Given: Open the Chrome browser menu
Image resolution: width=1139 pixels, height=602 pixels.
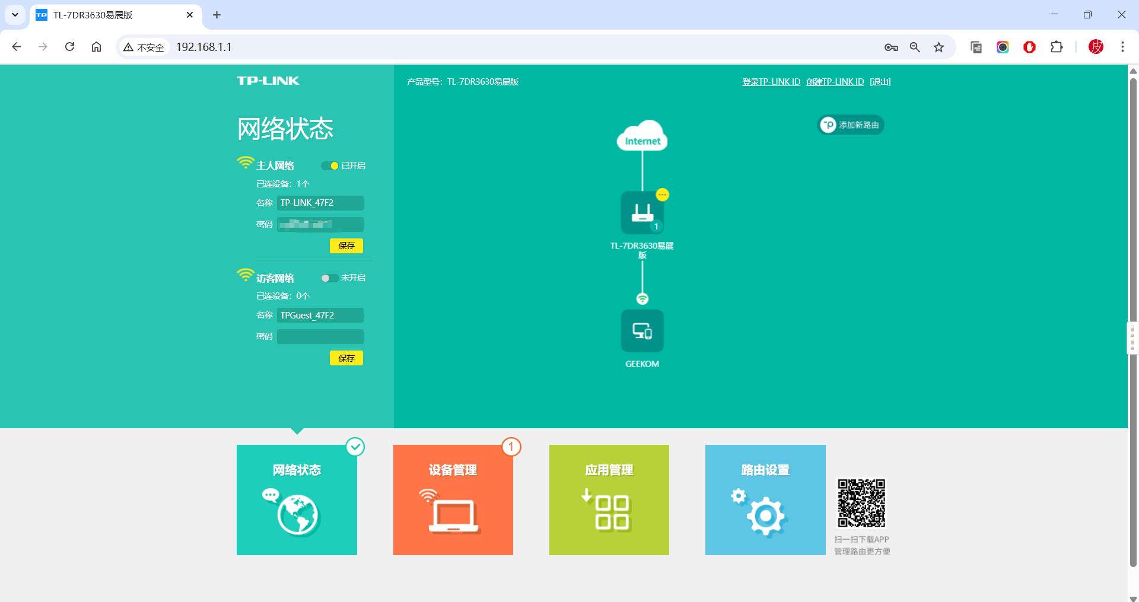Looking at the screenshot, I should (x=1122, y=47).
